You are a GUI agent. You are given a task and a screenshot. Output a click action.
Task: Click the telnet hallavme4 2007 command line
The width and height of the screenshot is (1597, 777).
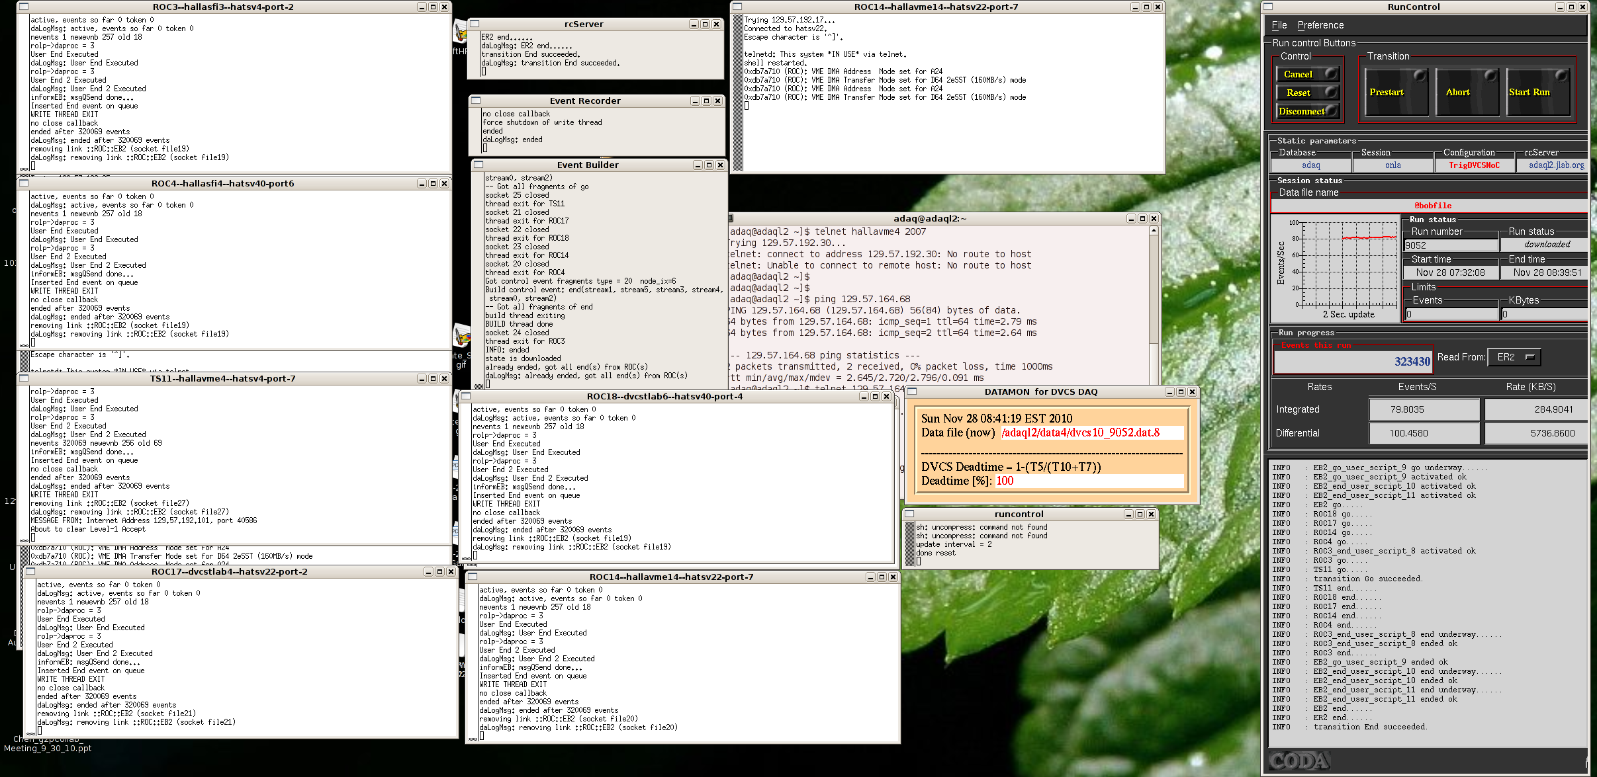coord(828,231)
